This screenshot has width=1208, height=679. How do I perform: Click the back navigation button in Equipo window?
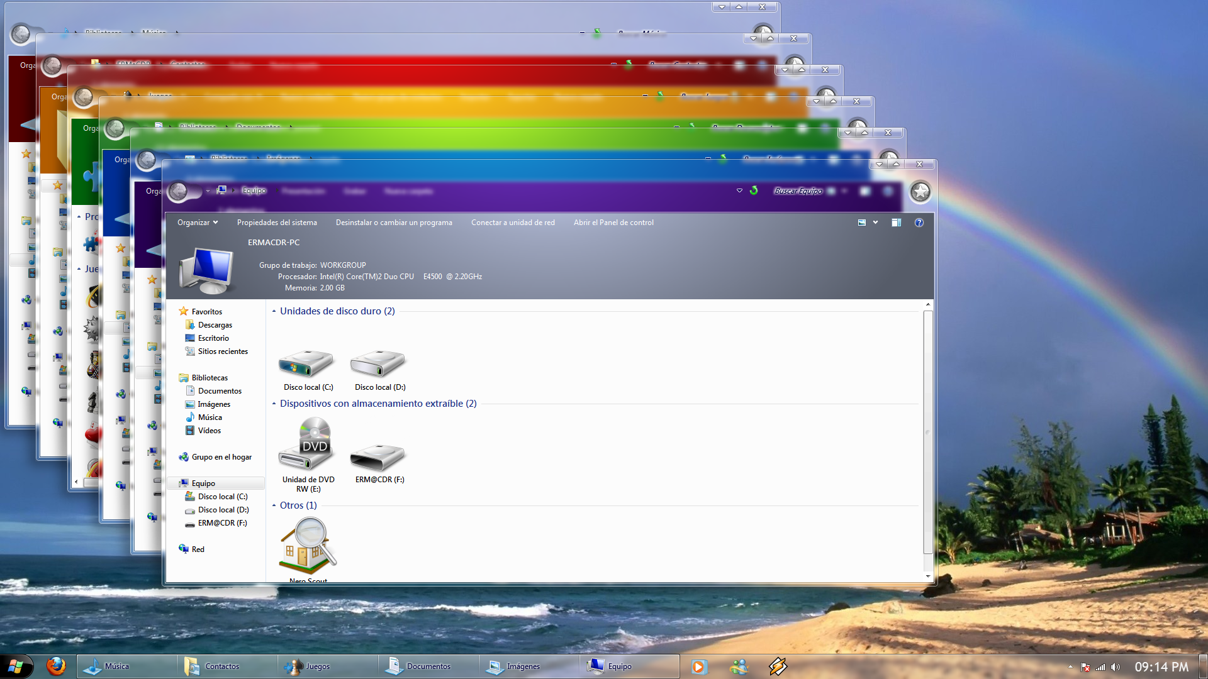pyautogui.click(x=179, y=190)
